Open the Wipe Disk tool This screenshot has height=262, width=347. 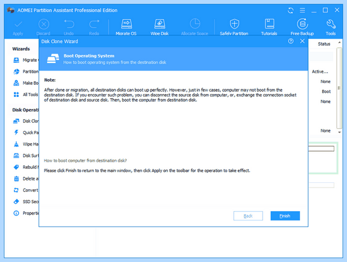click(160, 28)
